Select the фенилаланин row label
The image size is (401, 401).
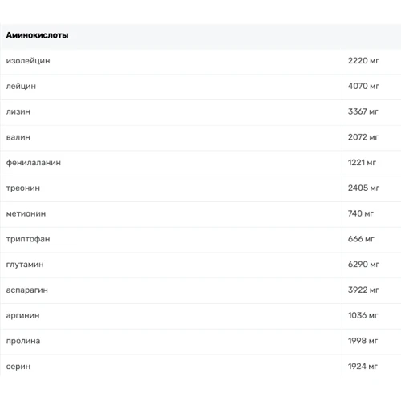tap(34, 163)
